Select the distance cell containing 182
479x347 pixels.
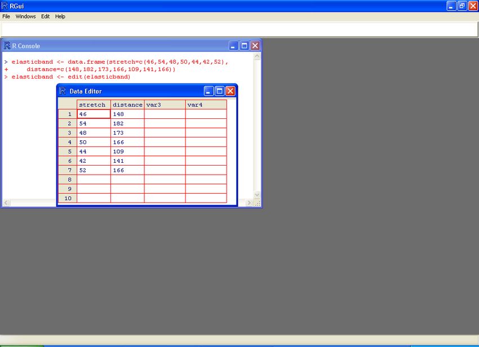[127, 123]
